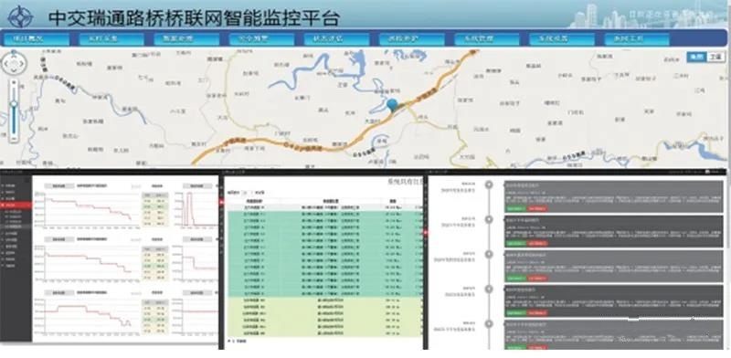This screenshot has width=731, height=358.
Task: Open the gray selector above the top-left chart
Action: 59,185
